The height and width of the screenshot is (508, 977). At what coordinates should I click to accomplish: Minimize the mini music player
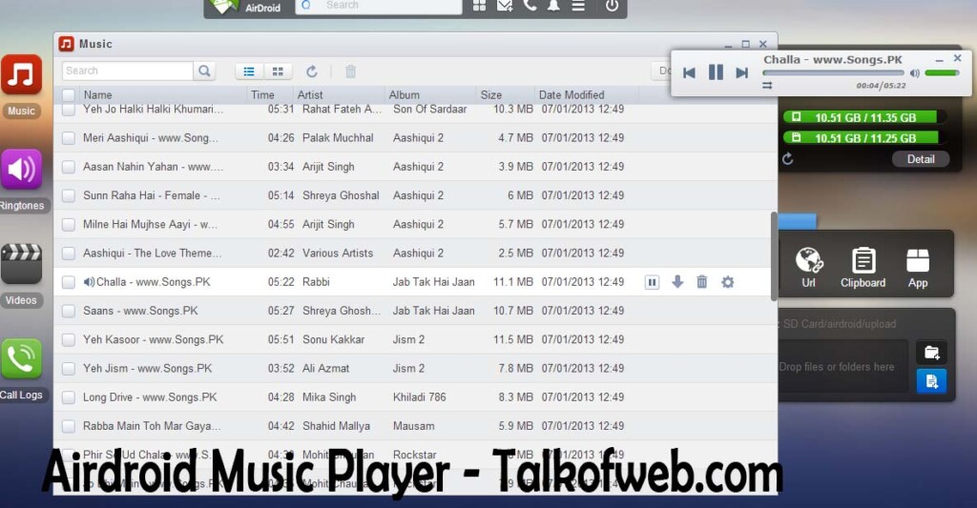940,60
